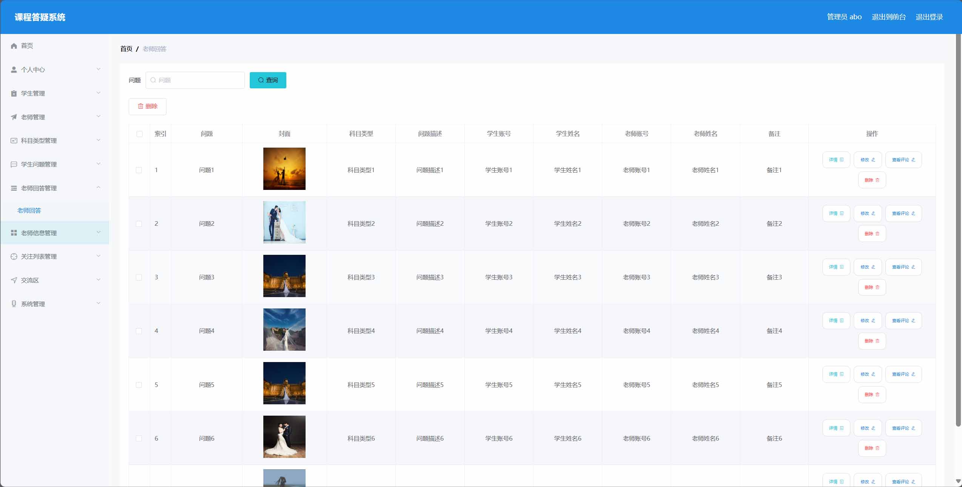The height and width of the screenshot is (487, 962).
Task: Check the checkbox for row 问题2
Action: click(139, 224)
